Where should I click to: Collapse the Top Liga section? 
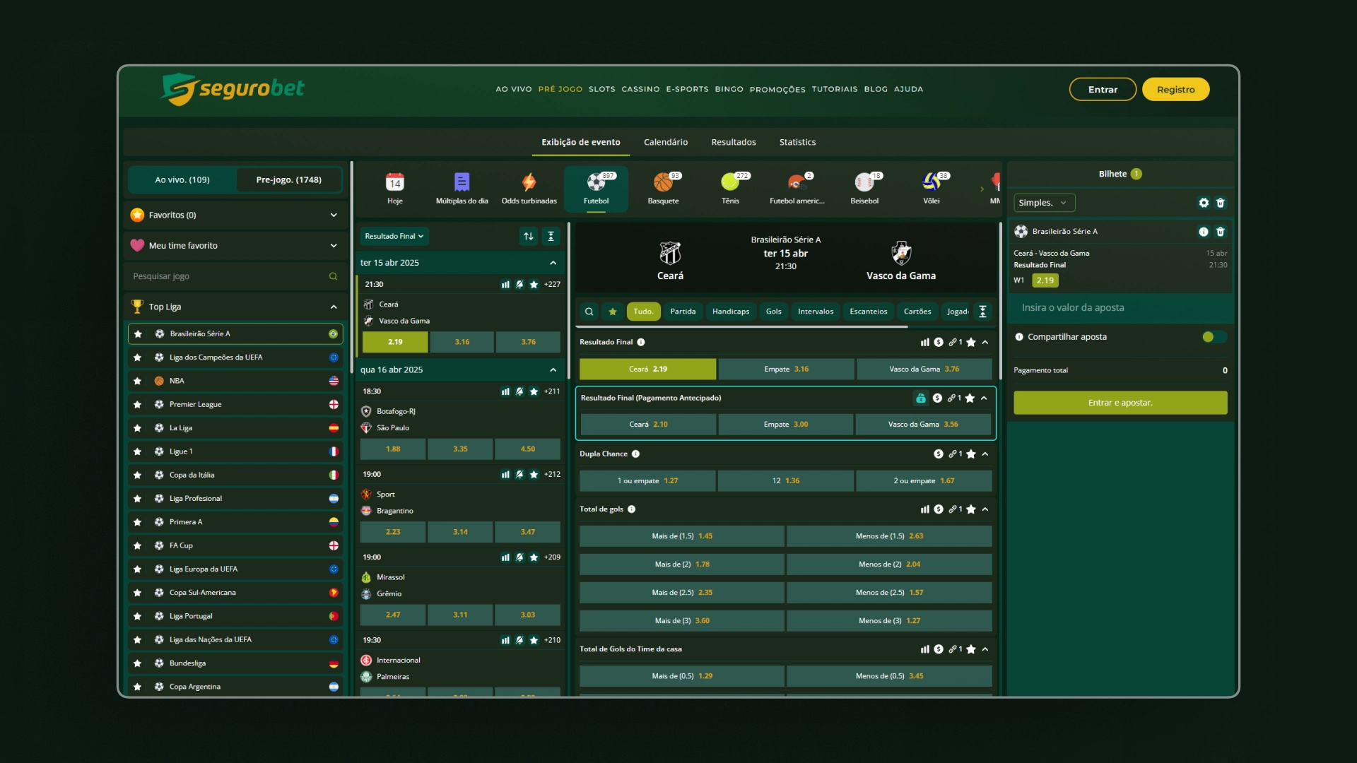334,307
